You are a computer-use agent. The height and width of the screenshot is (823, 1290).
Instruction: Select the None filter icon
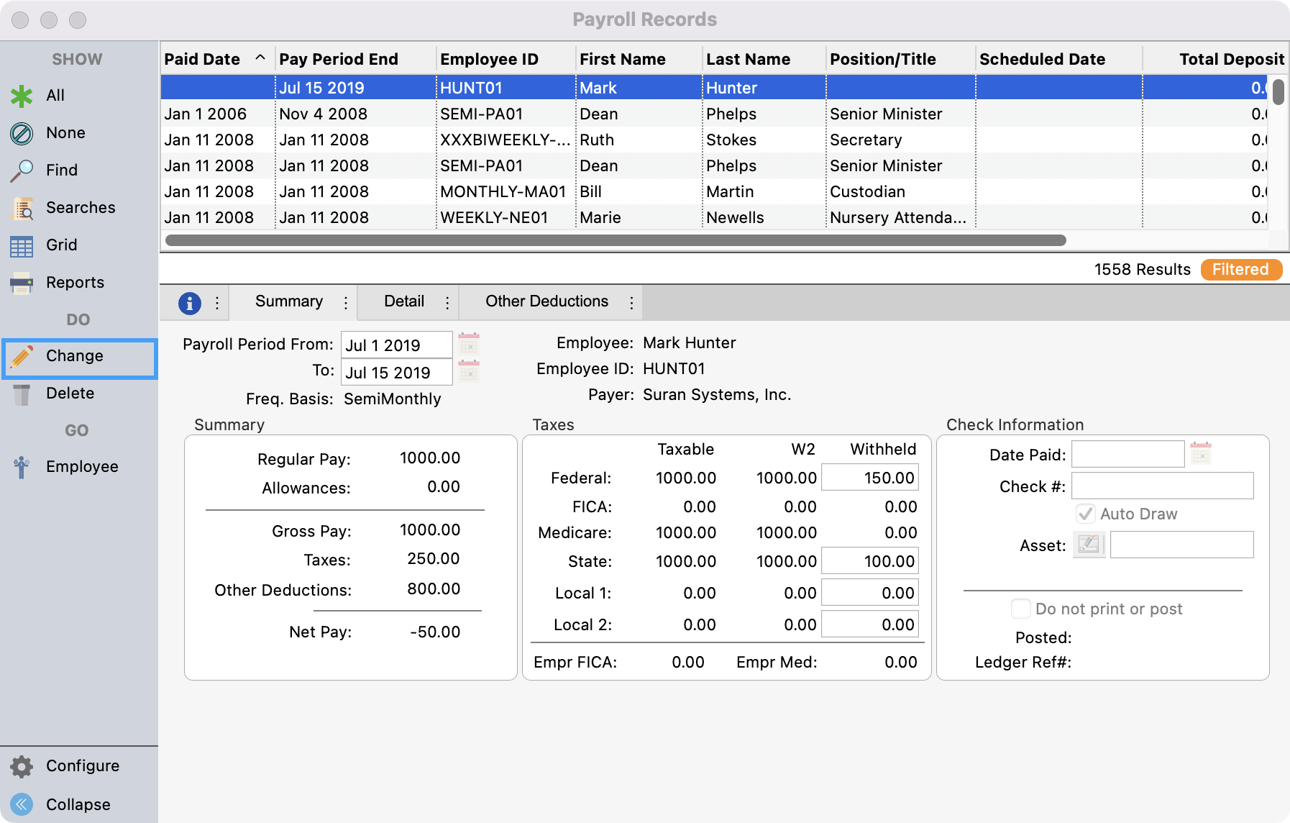coord(22,133)
